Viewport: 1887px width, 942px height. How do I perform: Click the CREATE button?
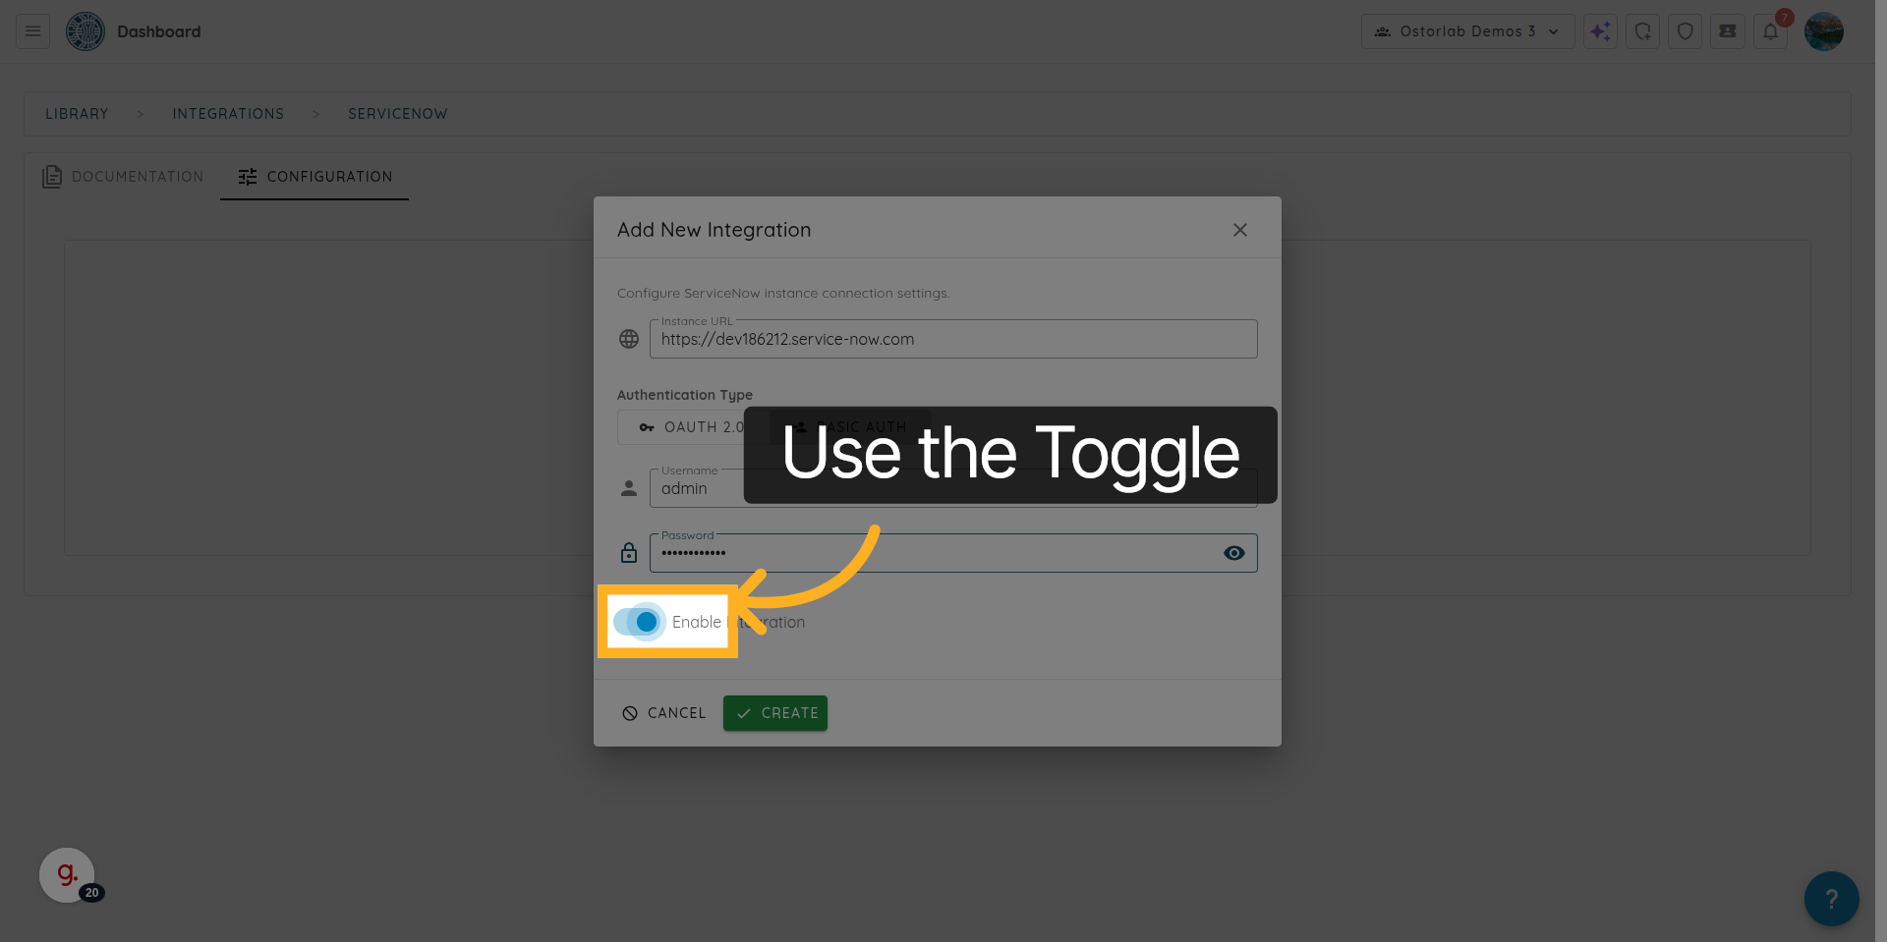tap(774, 712)
